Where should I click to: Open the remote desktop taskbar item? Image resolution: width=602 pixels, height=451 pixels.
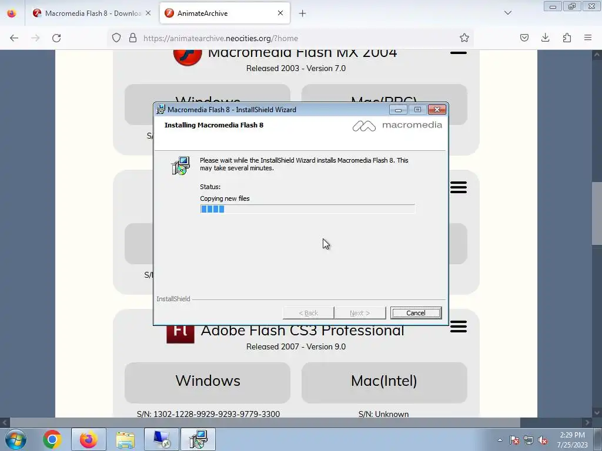[x=162, y=439]
